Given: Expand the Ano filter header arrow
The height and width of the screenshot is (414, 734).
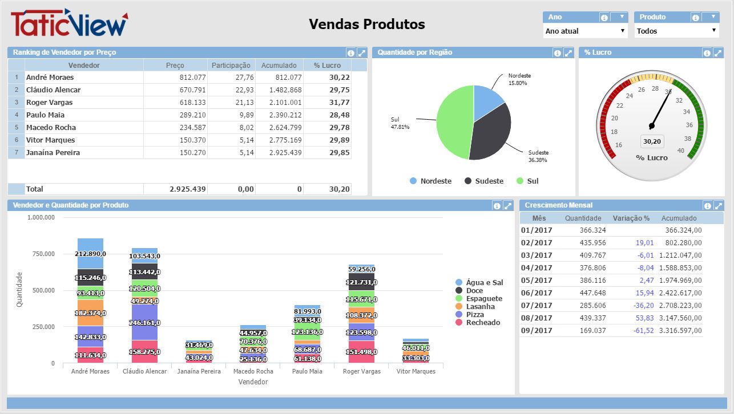Looking at the screenshot, I should [x=622, y=17].
